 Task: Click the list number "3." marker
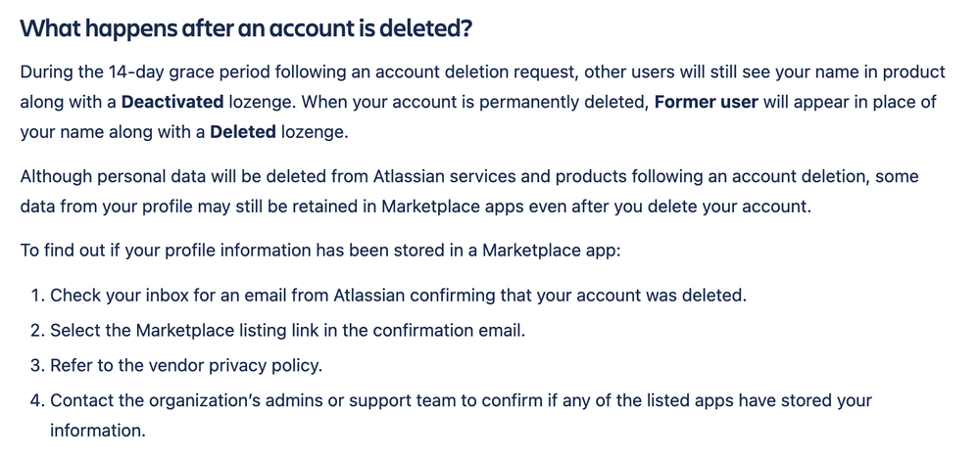pyautogui.click(x=37, y=365)
